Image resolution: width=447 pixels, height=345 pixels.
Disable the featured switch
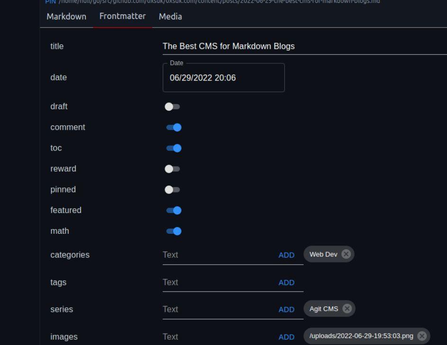pyautogui.click(x=173, y=210)
